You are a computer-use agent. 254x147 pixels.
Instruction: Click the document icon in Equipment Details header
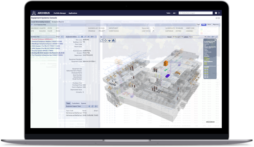(79, 37)
